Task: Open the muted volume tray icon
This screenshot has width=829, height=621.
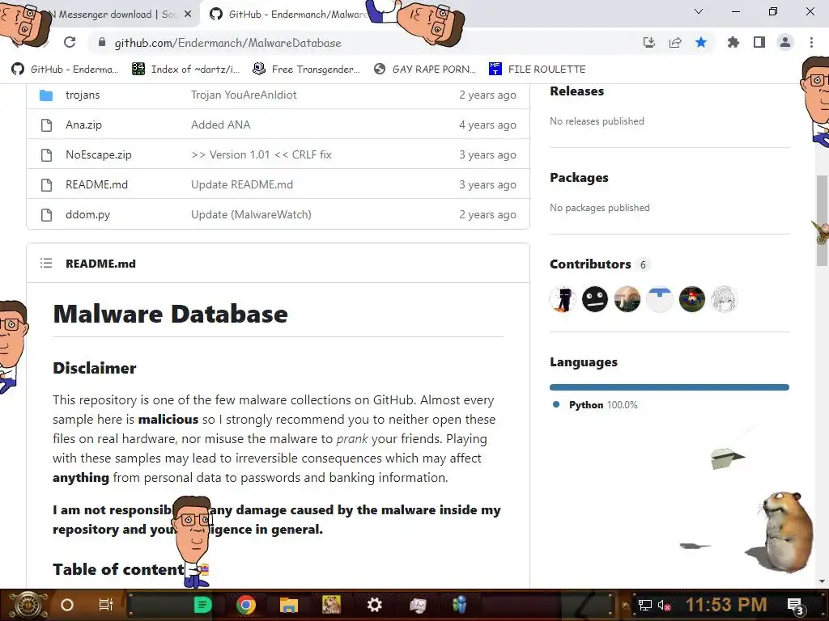Action: (664, 605)
